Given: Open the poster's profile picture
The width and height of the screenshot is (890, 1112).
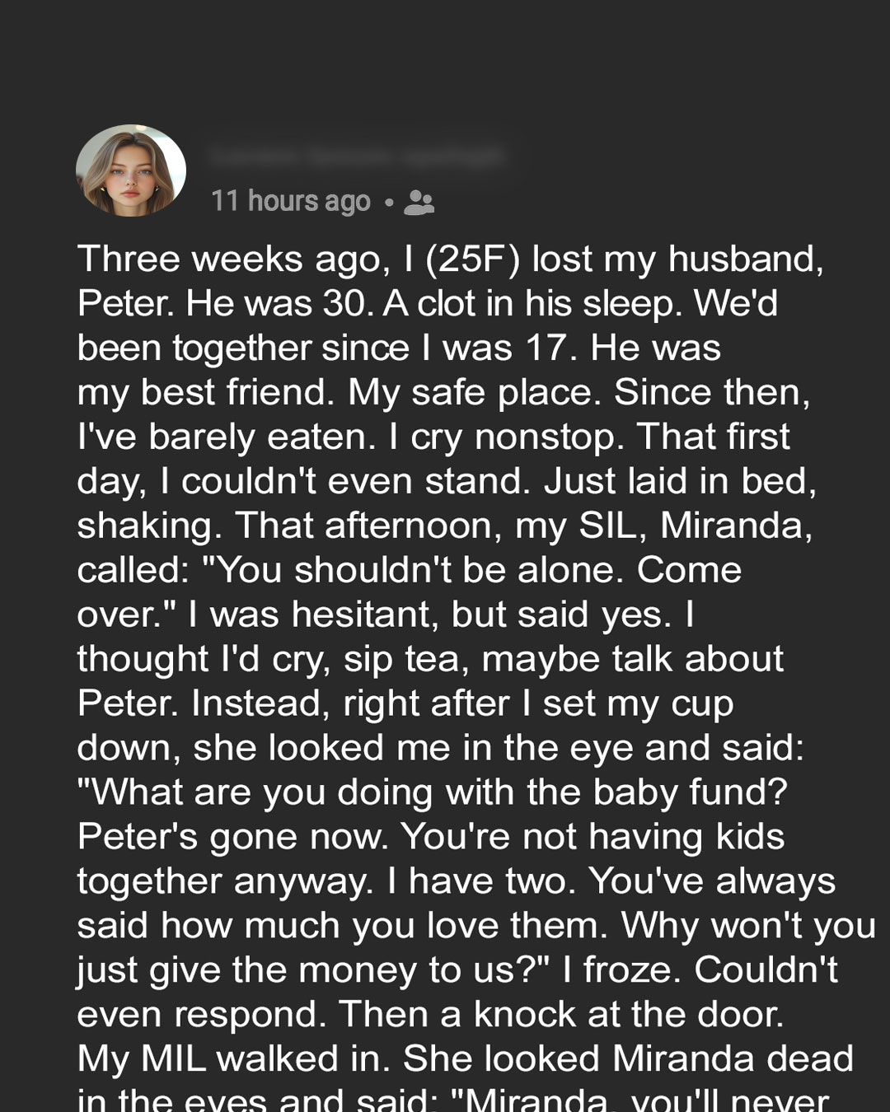Looking at the screenshot, I should (131, 171).
